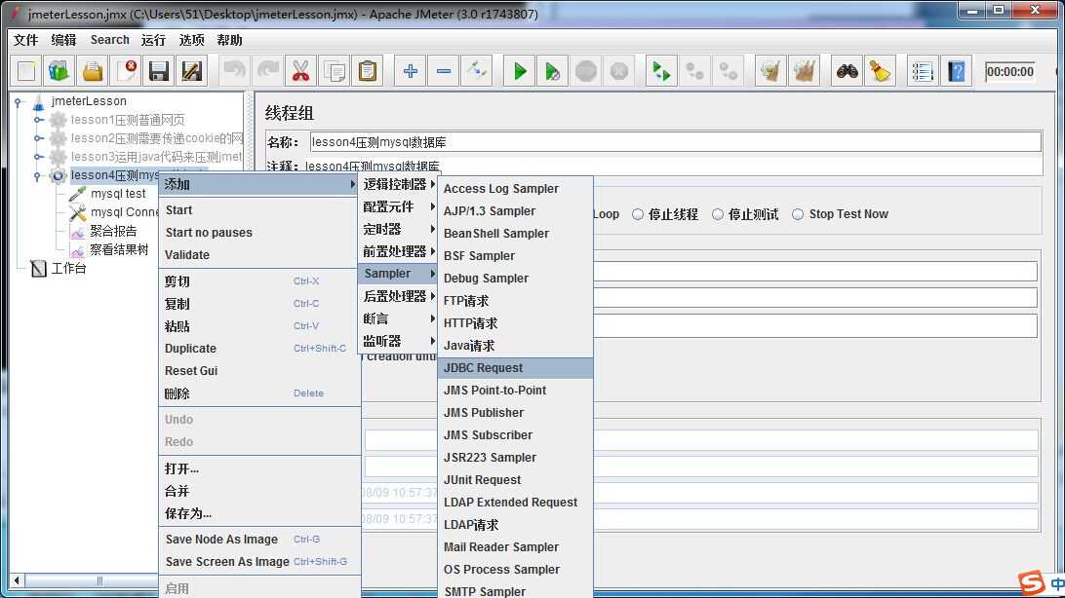Open the 帮助 menu

pos(229,40)
